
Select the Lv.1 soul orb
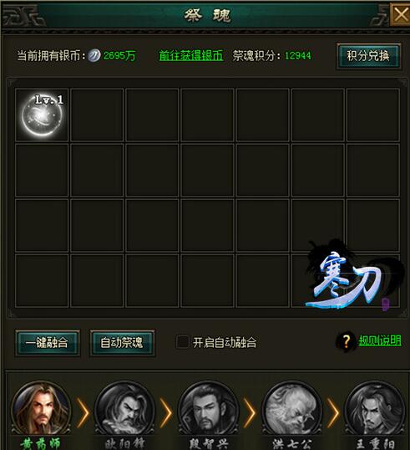coord(42,115)
